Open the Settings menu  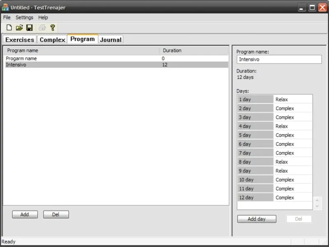(x=24, y=17)
